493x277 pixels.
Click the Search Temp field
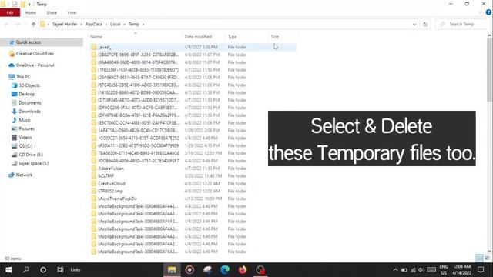click(x=461, y=24)
